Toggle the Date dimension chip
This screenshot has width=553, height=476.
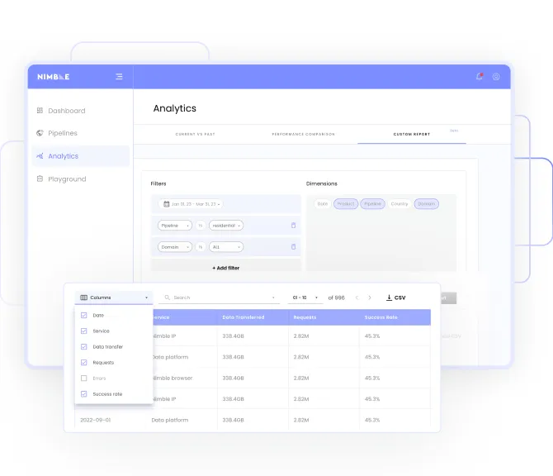(x=323, y=204)
